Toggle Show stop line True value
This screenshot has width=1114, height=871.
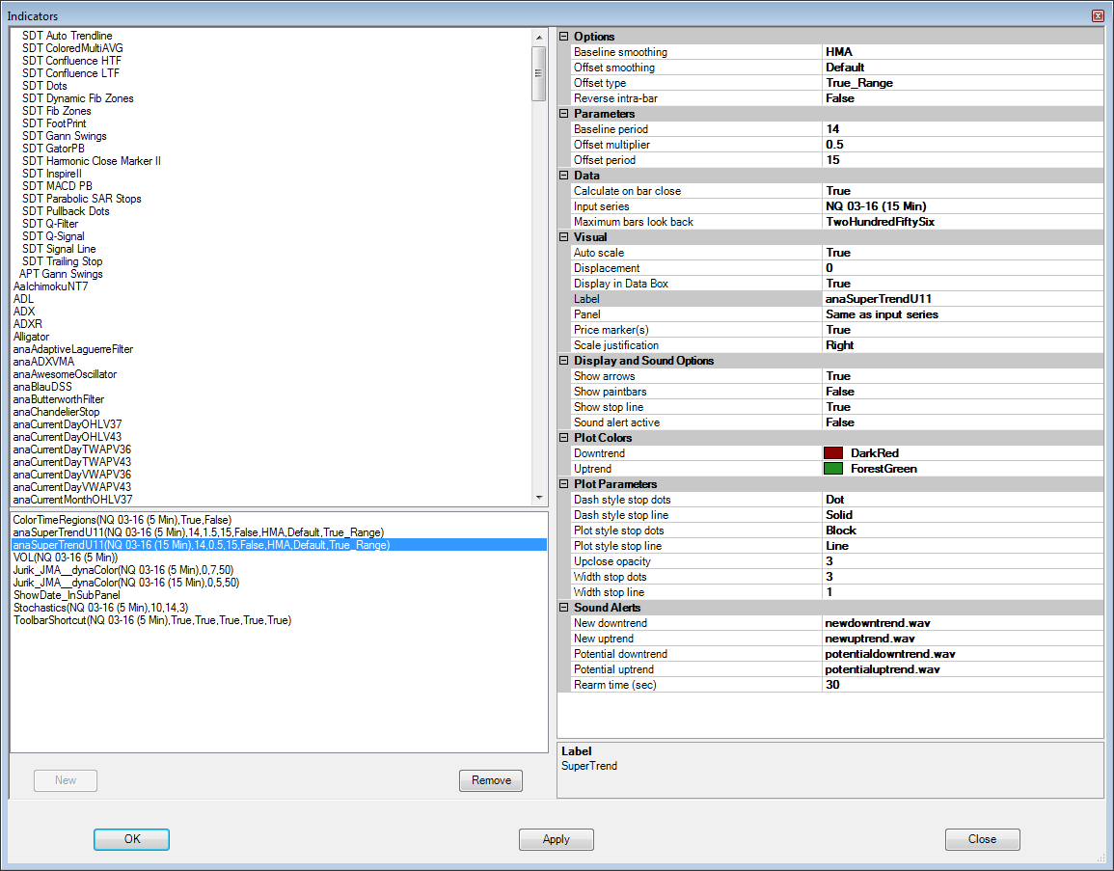point(963,407)
